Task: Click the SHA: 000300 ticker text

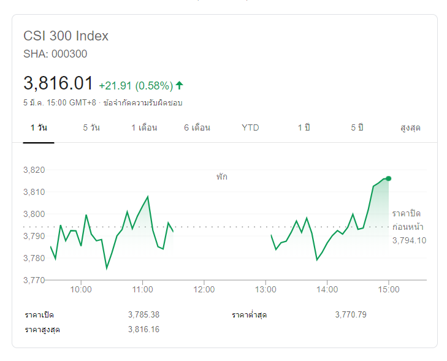Action: [x=55, y=54]
